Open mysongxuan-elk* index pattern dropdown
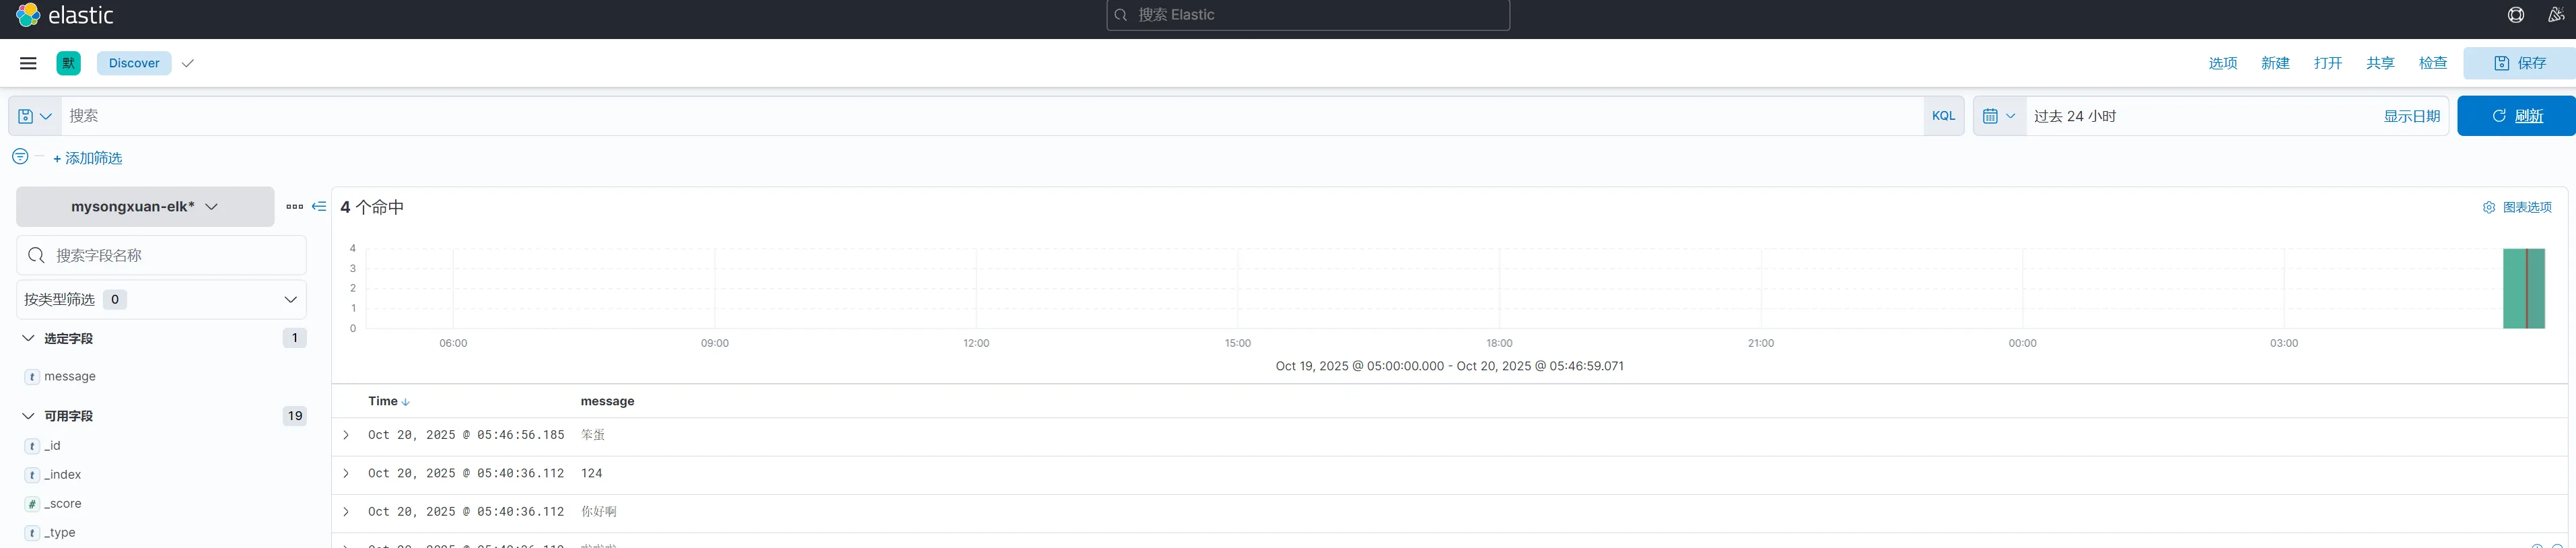 coord(145,207)
